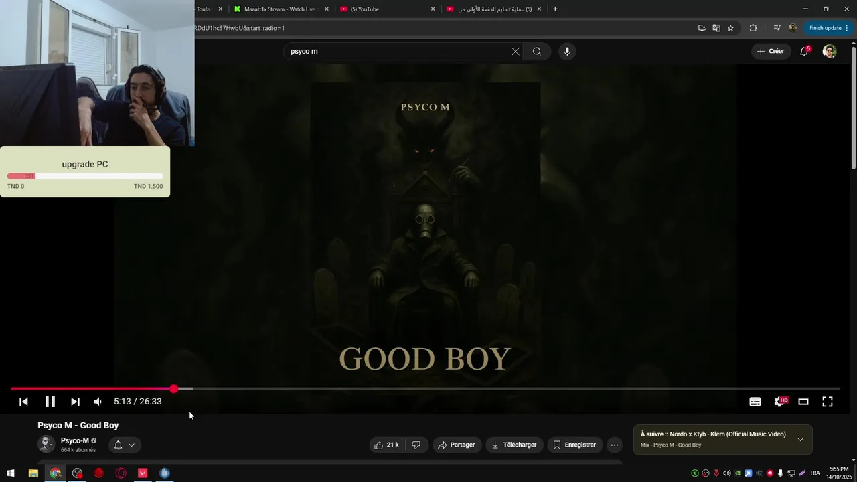Open player settings gear with HD badge
857x482 pixels.
pyautogui.click(x=780, y=402)
